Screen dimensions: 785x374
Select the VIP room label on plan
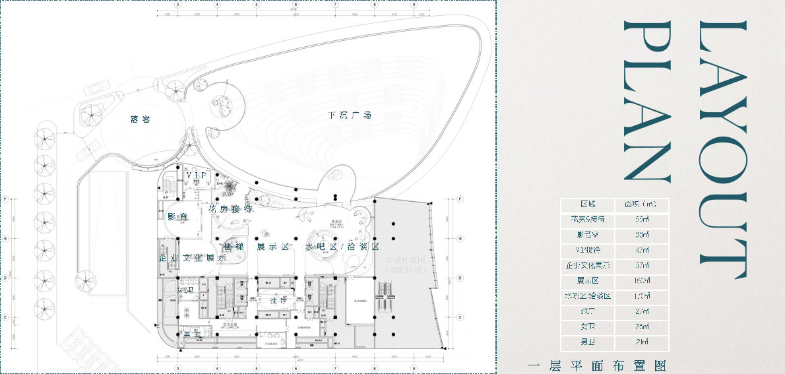point(196,175)
